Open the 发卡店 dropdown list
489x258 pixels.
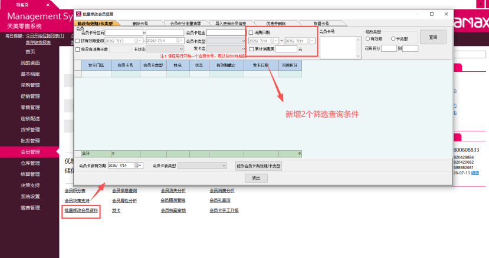[x=226, y=49]
